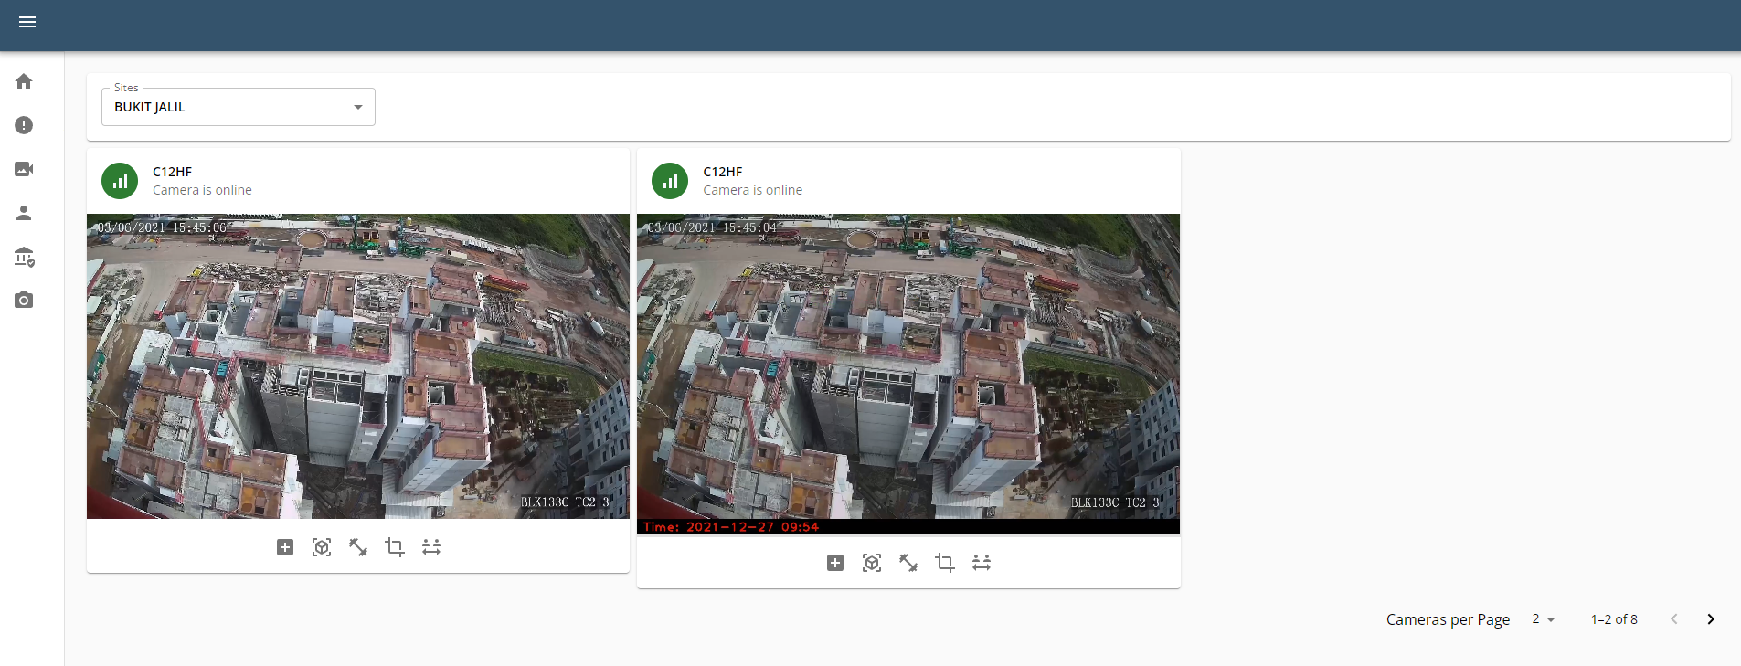Open the video camera page in sidebar

(24, 169)
